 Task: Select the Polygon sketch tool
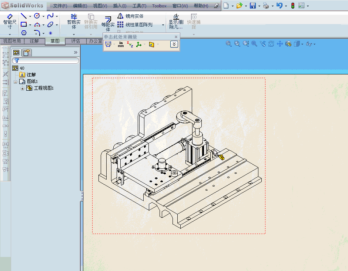coord(24,33)
